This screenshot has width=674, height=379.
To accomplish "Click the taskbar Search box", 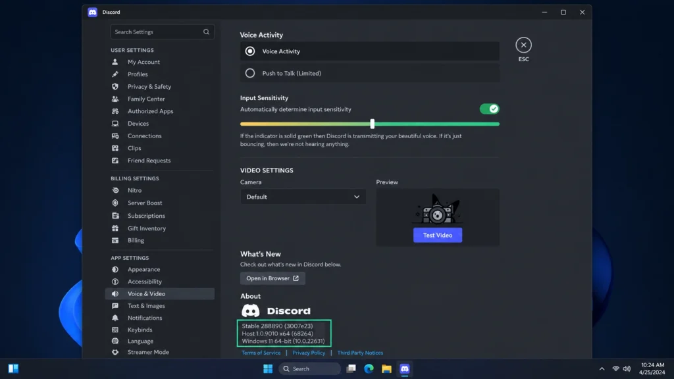I will (309, 368).
